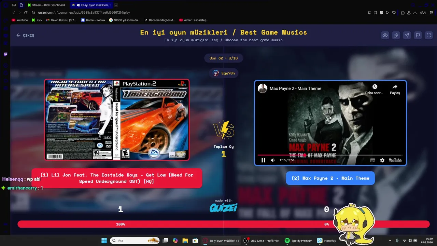This screenshot has height=246, width=437.
Task: Click the EgeYSn user badge
Action: pos(224,73)
